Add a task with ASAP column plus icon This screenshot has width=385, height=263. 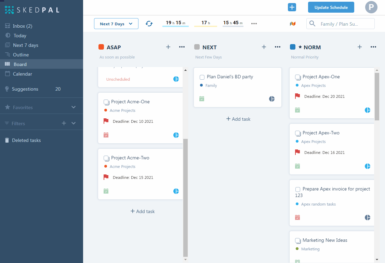coord(168,47)
